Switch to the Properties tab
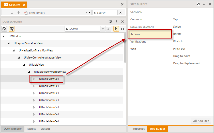The image size is (214, 133). [x=138, y=129]
